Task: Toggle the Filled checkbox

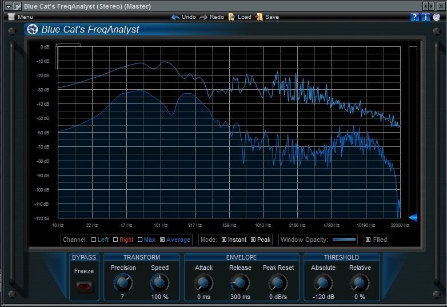Action: click(368, 240)
